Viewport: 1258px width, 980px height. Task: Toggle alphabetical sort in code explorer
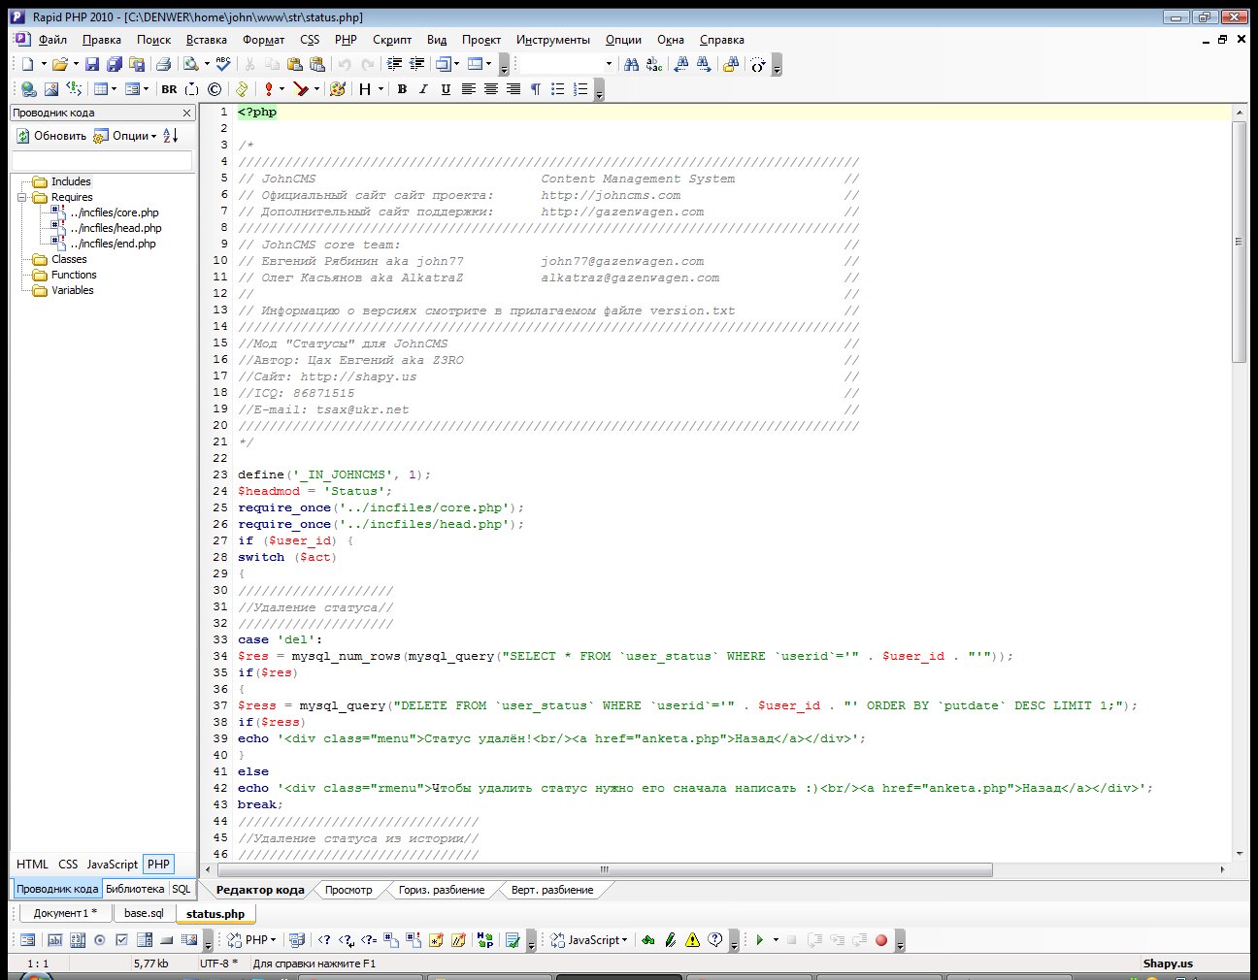coord(171,136)
